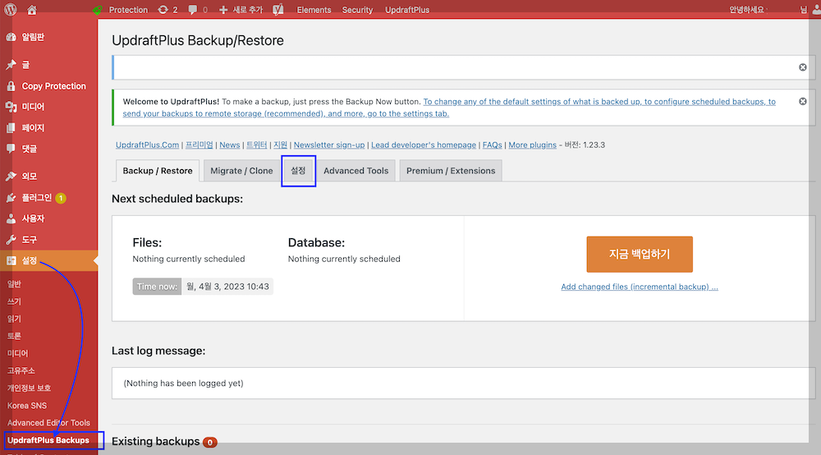
Task: Open the 트위터 Twitter link
Action: tap(256, 145)
